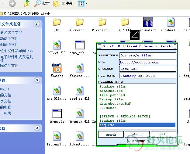Viewport: 190px width, 154px height.
Task: Click Publish this file to the Web link
Action: 16,51
